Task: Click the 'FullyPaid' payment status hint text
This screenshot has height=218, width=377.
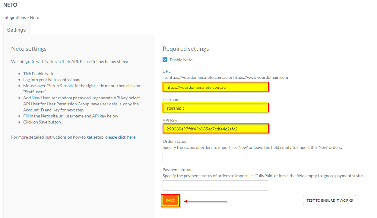Action: [264, 176]
